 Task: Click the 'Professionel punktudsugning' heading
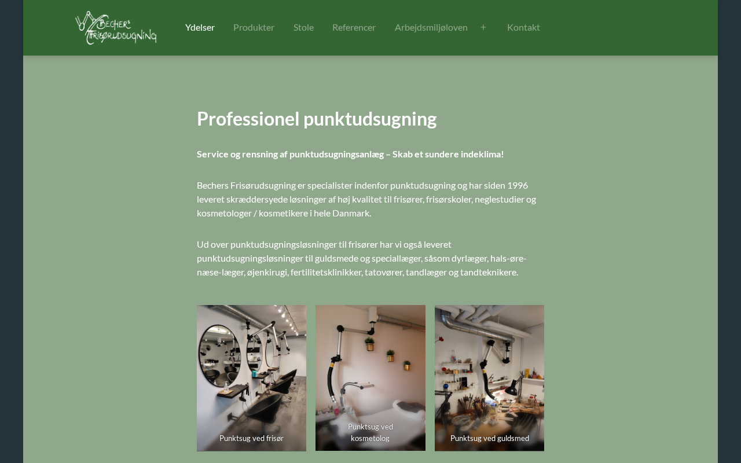(317, 119)
